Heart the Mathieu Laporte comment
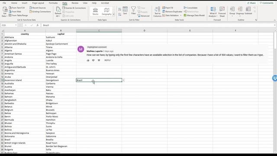Image resolution: width=277 pixels, height=156 pixels. pos(99,61)
